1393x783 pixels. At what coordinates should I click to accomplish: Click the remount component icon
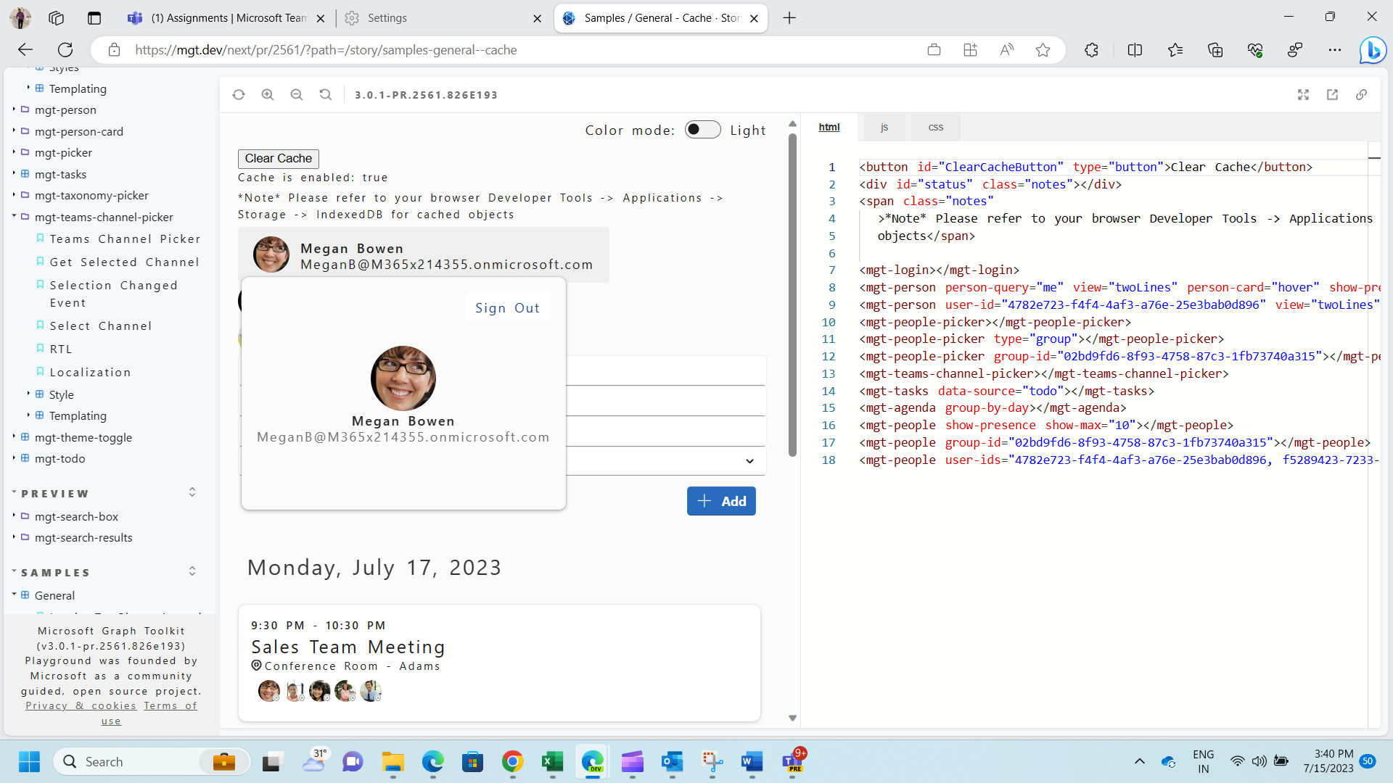239,94
